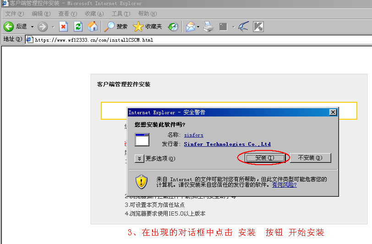The width and height of the screenshot is (372, 244).
Task: Go to the Home page icon
Action: [x=93, y=27]
